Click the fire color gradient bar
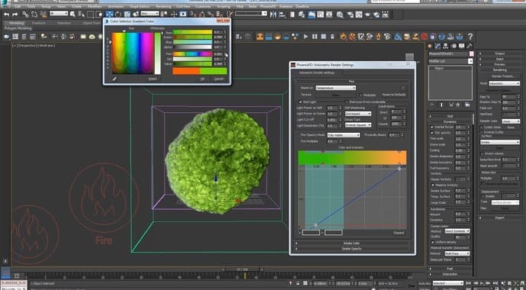The image size is (526, 290). coord(352,157)
